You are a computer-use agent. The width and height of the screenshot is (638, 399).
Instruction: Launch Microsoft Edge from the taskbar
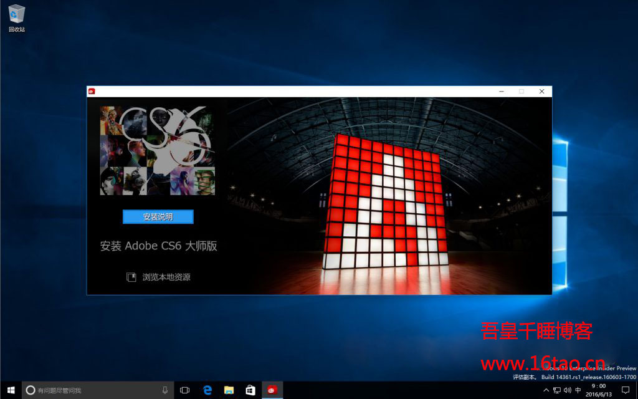pyautogui.click(x=207, y=390)
